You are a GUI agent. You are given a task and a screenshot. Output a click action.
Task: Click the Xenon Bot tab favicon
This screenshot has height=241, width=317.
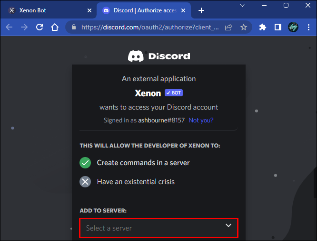[x=12, y=10]
